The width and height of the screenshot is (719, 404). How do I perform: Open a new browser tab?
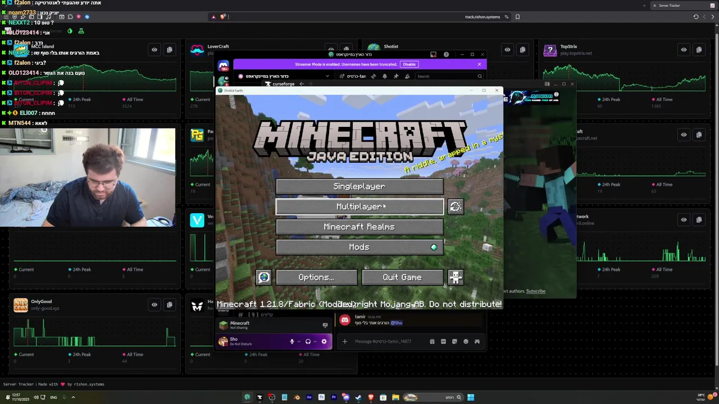tap(644, 6)
